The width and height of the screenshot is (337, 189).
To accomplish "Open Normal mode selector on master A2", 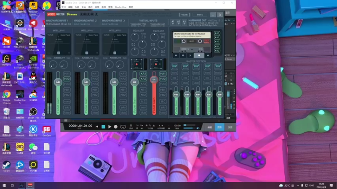I will [185, 66].
